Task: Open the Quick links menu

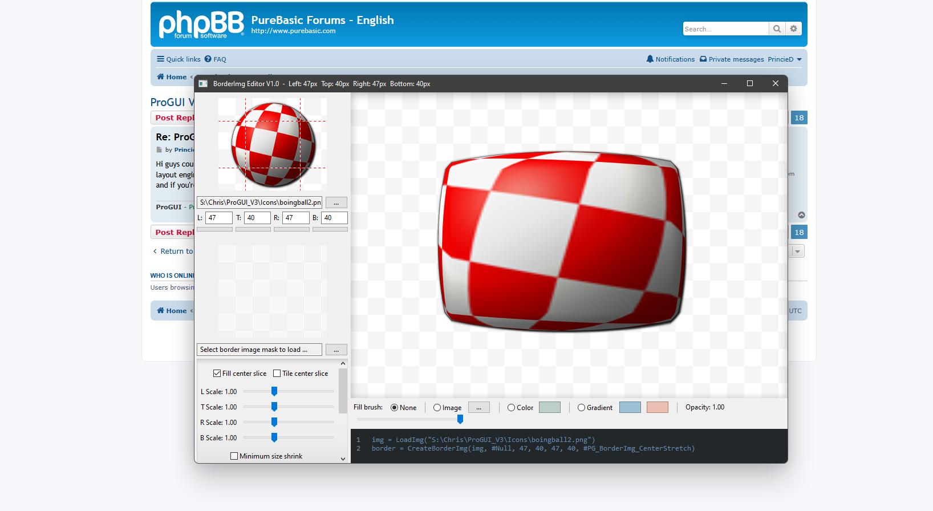Action: pyautogui.click(x=179, y=59)
